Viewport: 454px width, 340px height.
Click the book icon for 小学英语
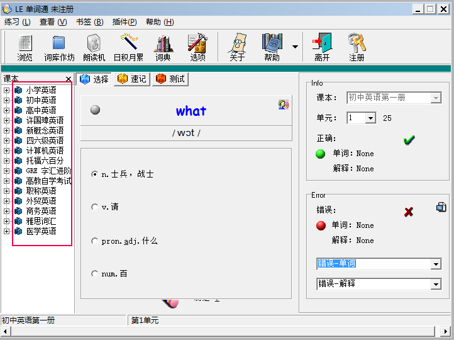coord(18,90)
